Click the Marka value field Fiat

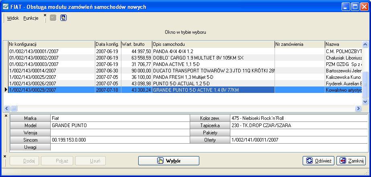120,118
